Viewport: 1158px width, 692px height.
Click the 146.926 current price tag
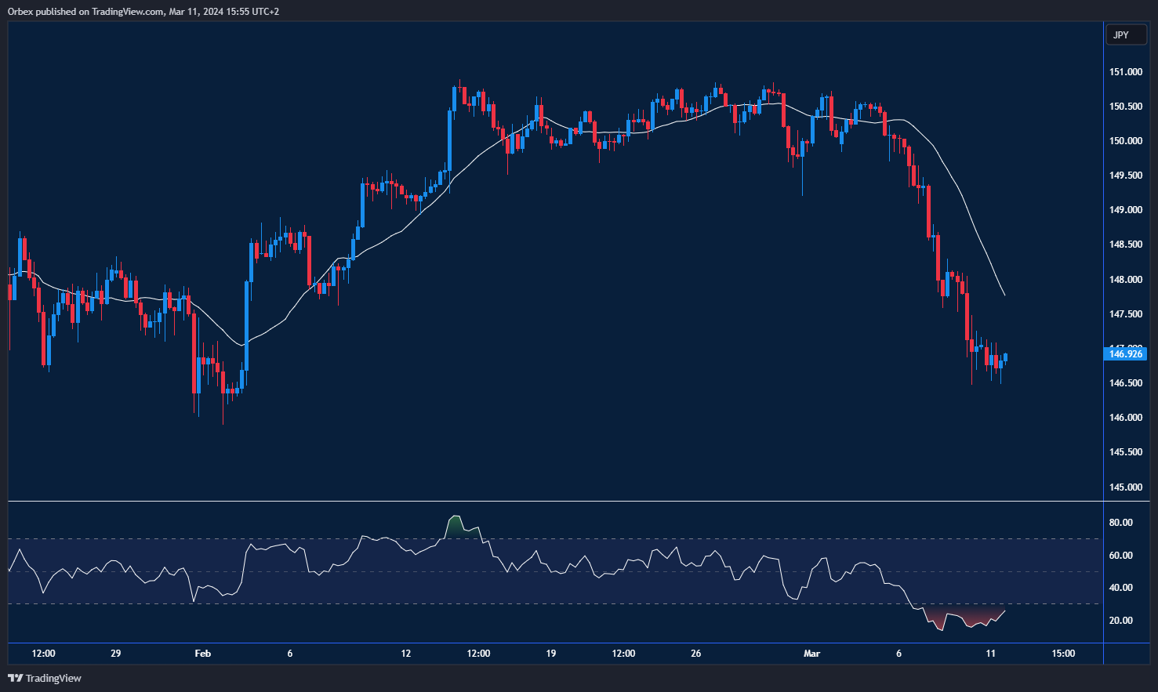(1126, 354)
